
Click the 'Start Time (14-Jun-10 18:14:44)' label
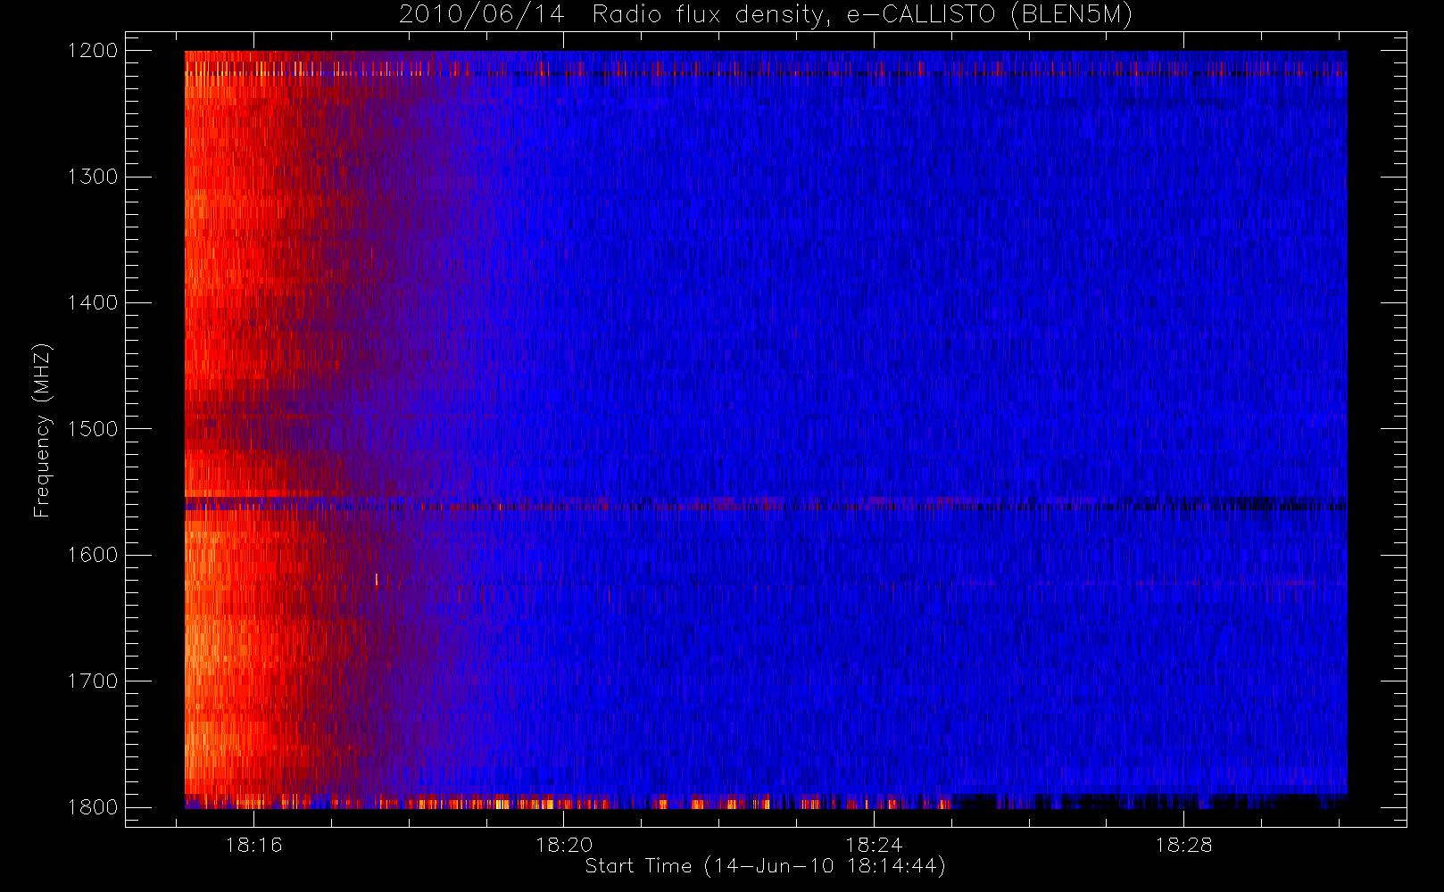(x=765, y=866)
